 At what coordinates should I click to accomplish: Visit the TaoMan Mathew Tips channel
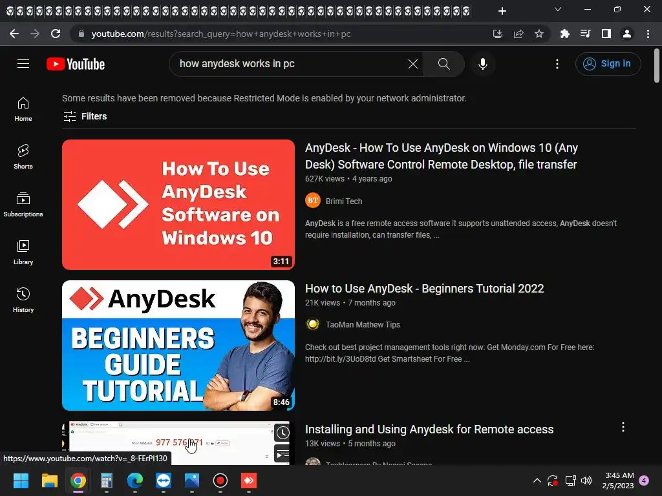[363, 324]
